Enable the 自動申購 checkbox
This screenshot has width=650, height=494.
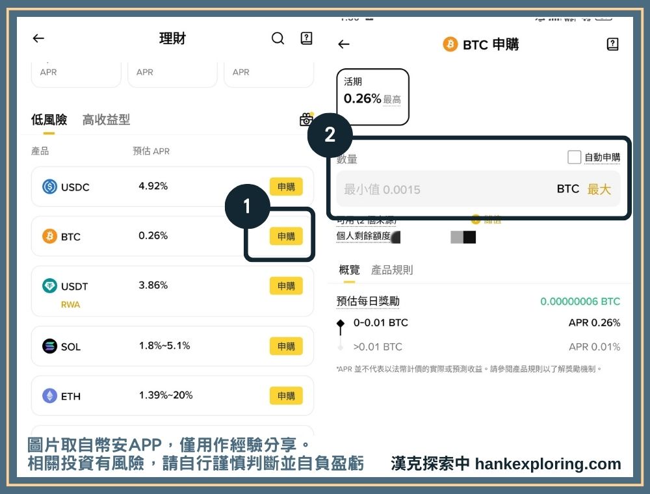pos(575,157)
